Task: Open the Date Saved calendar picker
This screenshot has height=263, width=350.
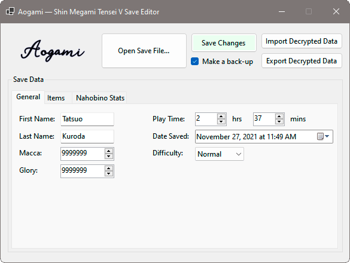Action: click(x=323, y=136)
